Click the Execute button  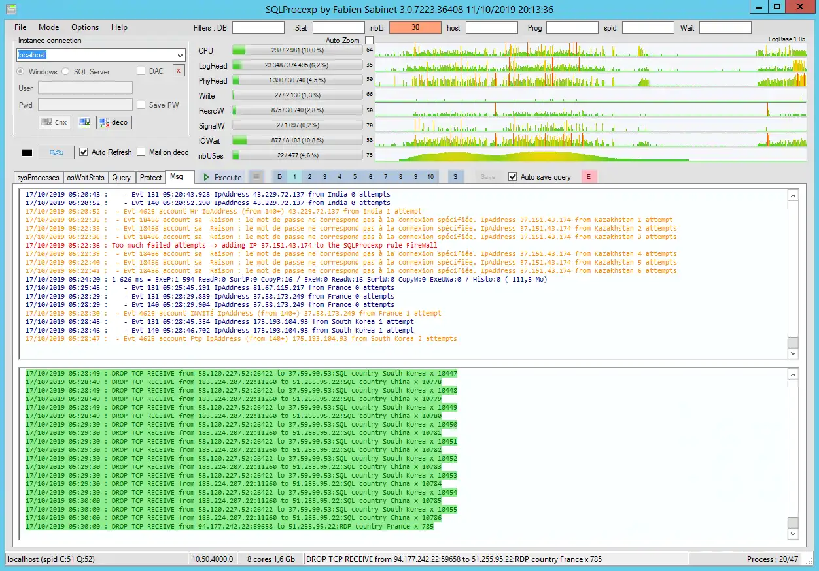coord(222,177)
